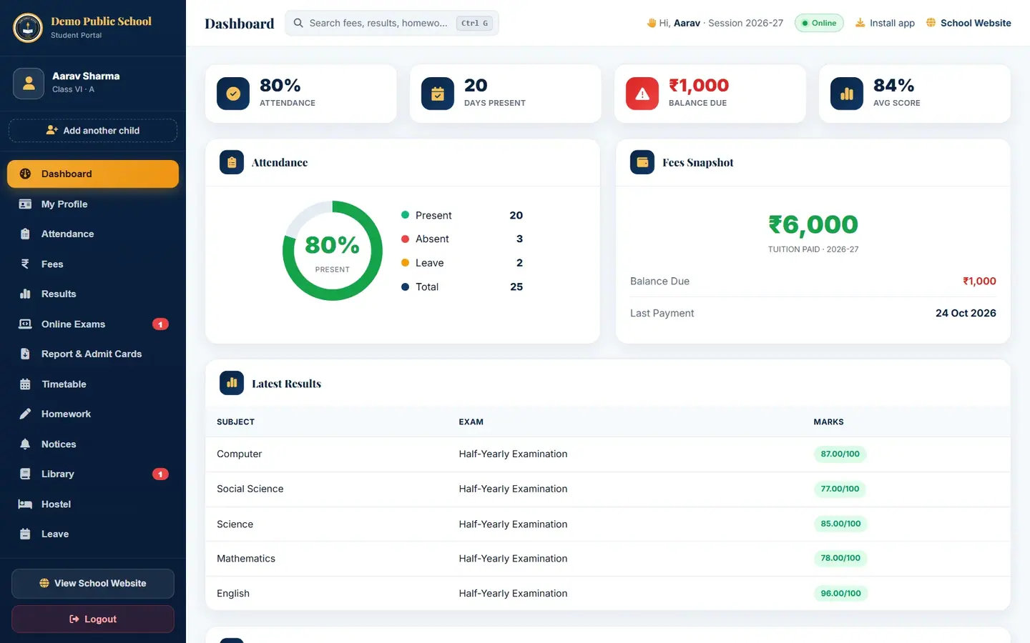Focus the search fees, results, homework field

tap(392, 23)
